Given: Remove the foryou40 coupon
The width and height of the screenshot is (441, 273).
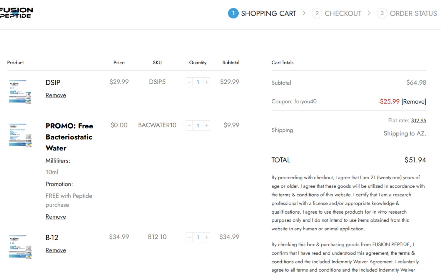Looking at the screenshot, I should (414, 102).
